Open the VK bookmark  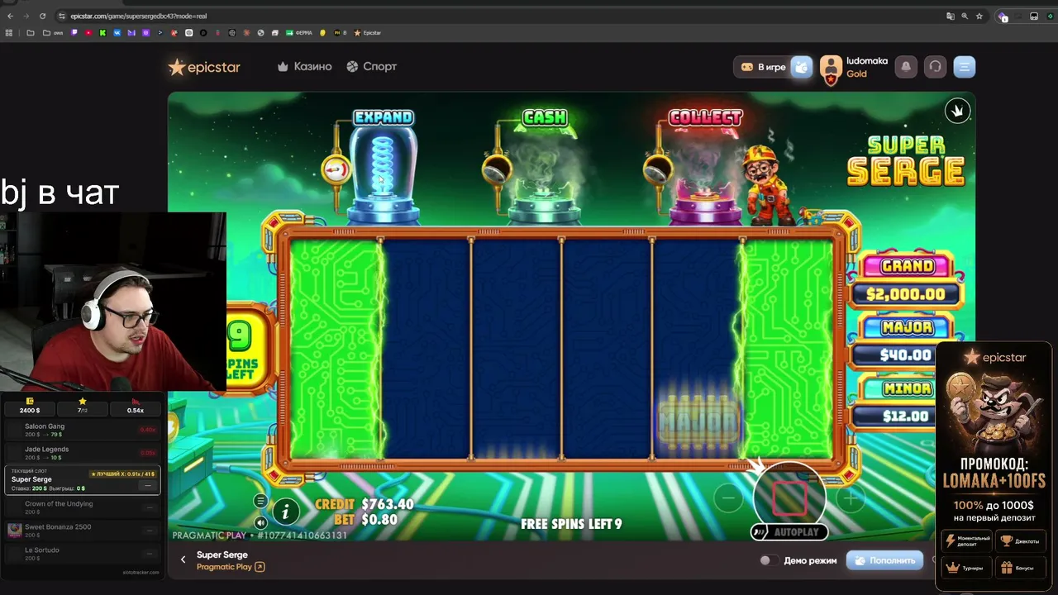(x=117, y=33)
